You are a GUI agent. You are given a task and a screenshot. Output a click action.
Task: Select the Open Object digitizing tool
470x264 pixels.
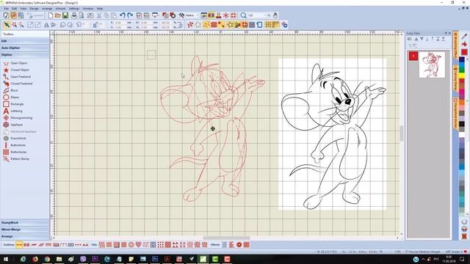point(15,63)
